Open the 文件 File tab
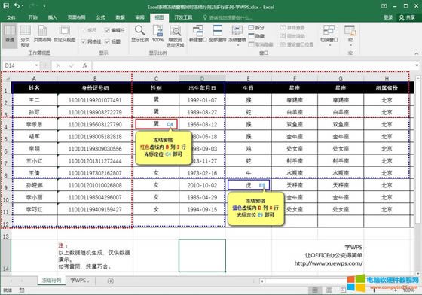Viewport: 422px width, 295px height. tap(11, 17)
